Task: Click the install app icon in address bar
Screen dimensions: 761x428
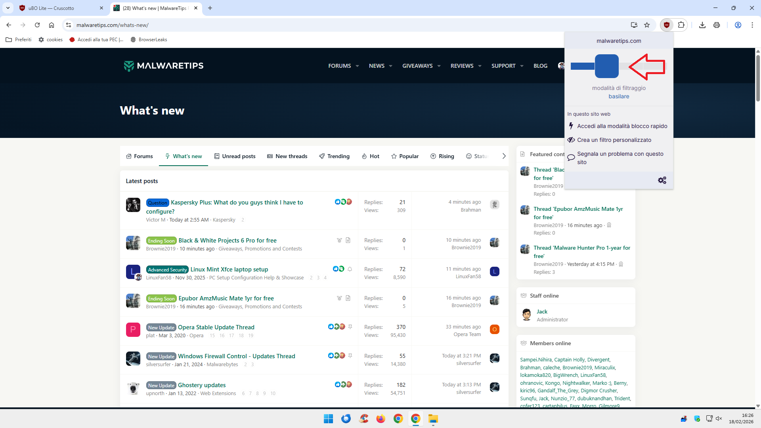Action: (634, 25)
